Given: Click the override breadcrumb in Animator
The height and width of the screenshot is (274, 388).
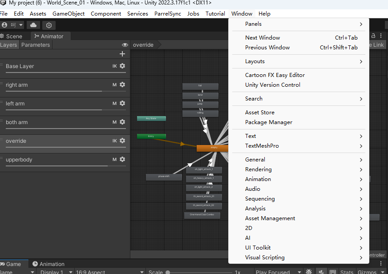Looking at the screenshot, I should point(143,45).
